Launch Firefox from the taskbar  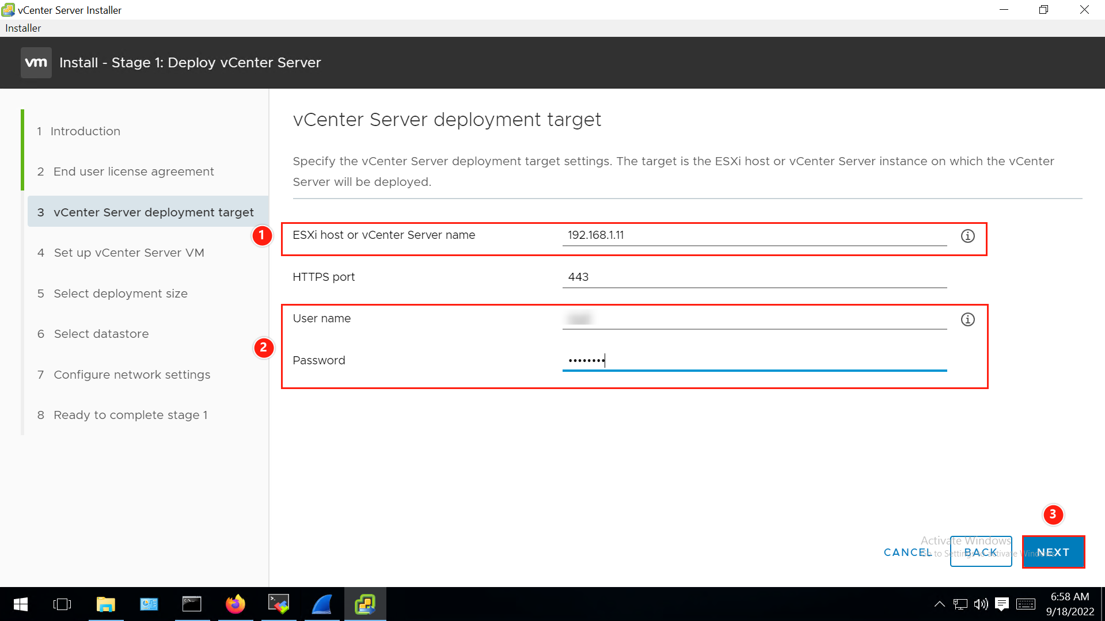coord(235,604)
